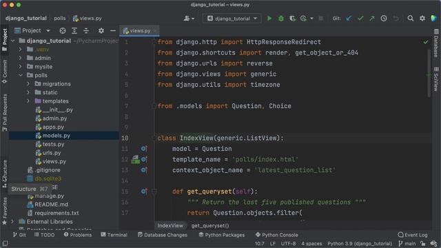Click the rollback undo arrow icon
The height and width of the screenshot is (248, 441).
396,19
